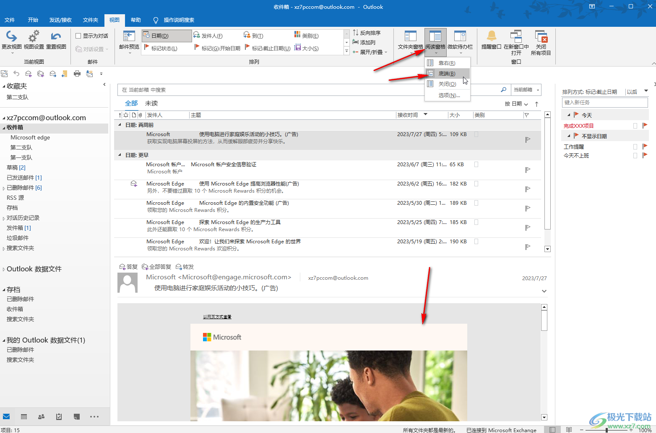Expand Outlook 数据文件 node
Viewport: 656px width, 433px height.
(4, 269)
